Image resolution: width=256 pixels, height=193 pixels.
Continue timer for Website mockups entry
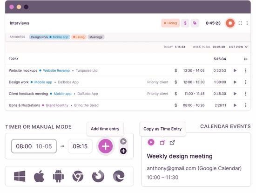pos(235,70)
